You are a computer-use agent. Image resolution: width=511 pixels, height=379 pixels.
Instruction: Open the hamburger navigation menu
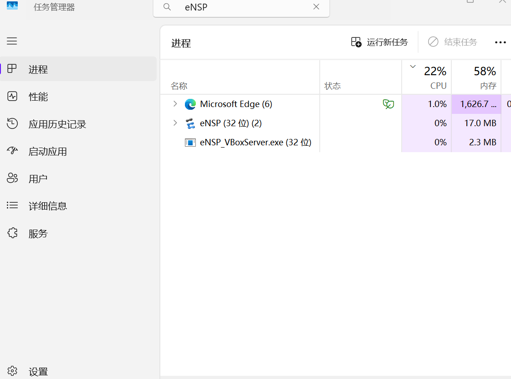[12, 41]
